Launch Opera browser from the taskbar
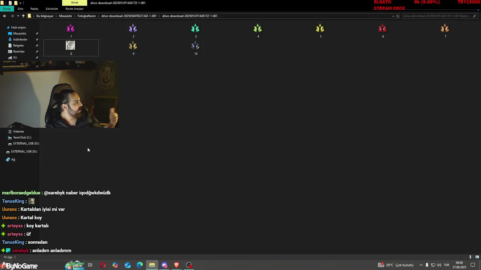The image size is (481, 270). [103, 265]
